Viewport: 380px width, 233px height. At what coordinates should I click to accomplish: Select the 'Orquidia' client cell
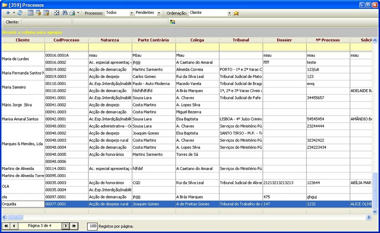click(x=23, y=204)
